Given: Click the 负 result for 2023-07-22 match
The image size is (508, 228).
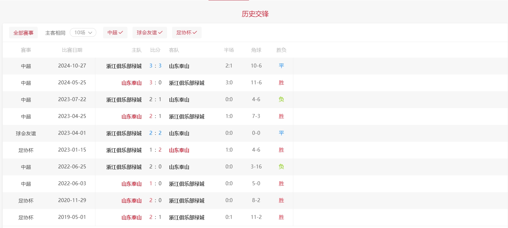Looking at the screenshot, I should tap(281, 99).
